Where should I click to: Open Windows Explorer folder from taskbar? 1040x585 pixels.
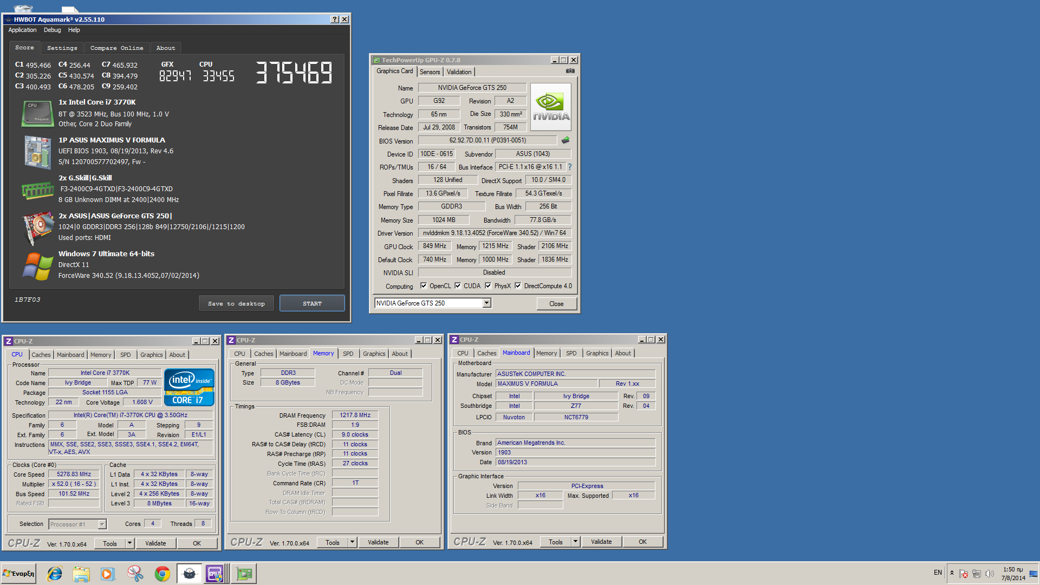tap(81, 574)
